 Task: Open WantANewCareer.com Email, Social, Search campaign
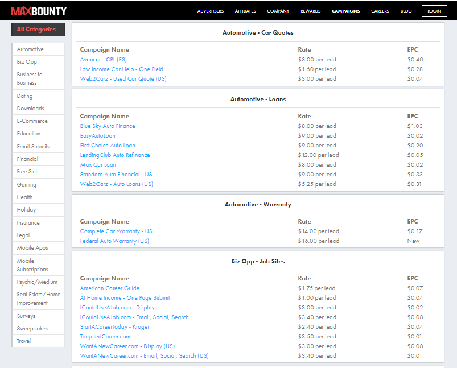pyautogui.click(x=144, y=355)
